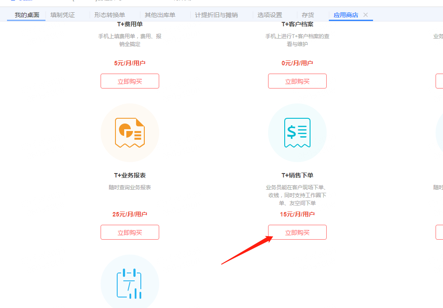The height and width of the screenshot is (308, 443).
Task: Click the 0元/月/用户 price
Action: click(x=297, y=63)
